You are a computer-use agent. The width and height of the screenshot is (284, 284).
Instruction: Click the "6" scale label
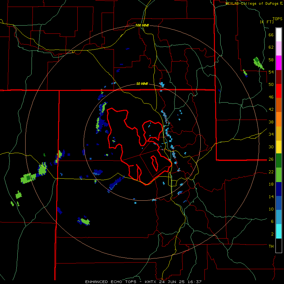pos(272,222)
